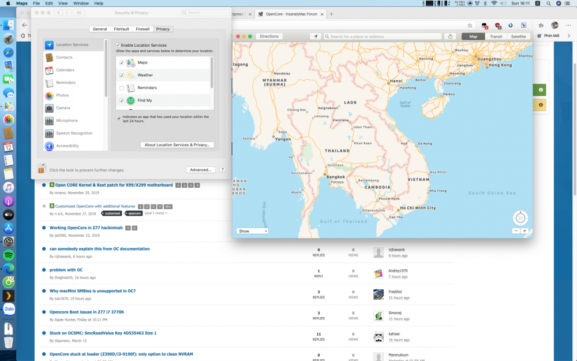
Task: Zoom out the map with minus button
Action: pos(516,231)
